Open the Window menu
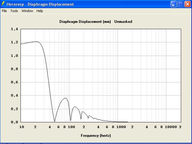This screenshot has height=144, width=192. point(27,11)
